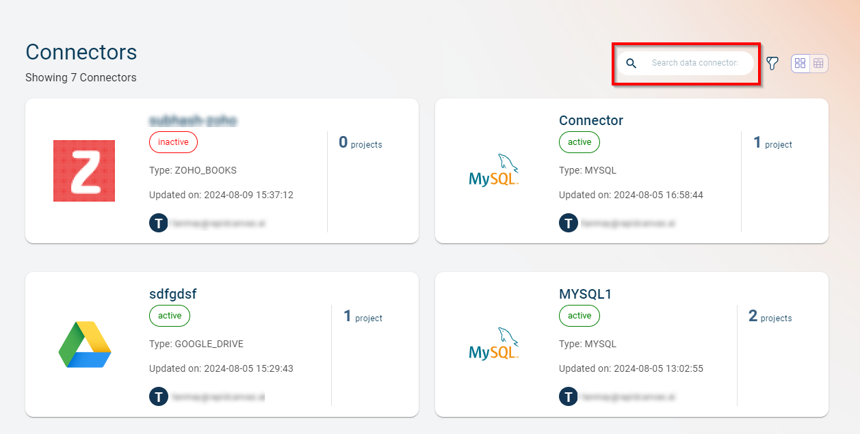860x434 pixels.
Task: Open the subhash-zoho connector title
Action: click(193, 120)
